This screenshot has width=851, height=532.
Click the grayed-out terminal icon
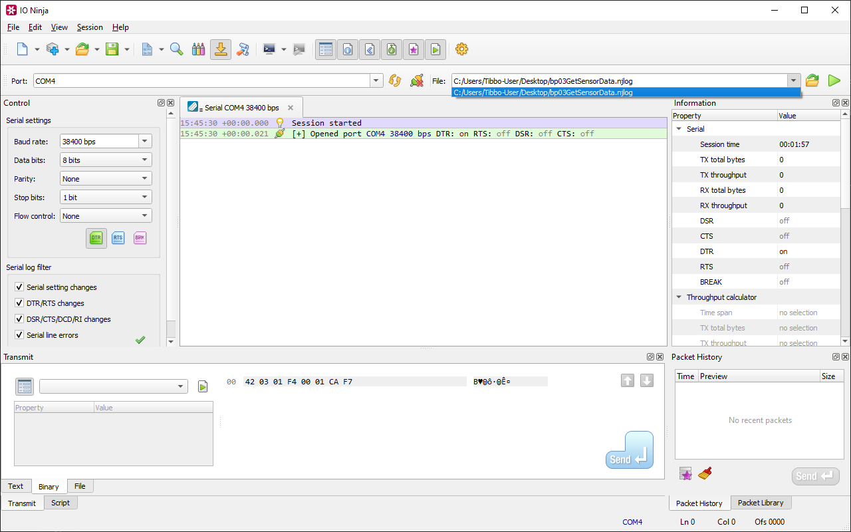tap(299, 49)
